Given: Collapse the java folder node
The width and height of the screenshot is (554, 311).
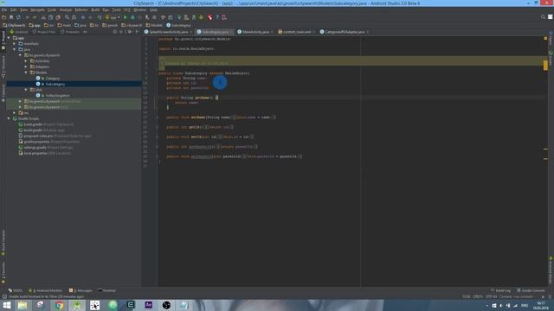Looking at the screenshot, I should [15, 49].
